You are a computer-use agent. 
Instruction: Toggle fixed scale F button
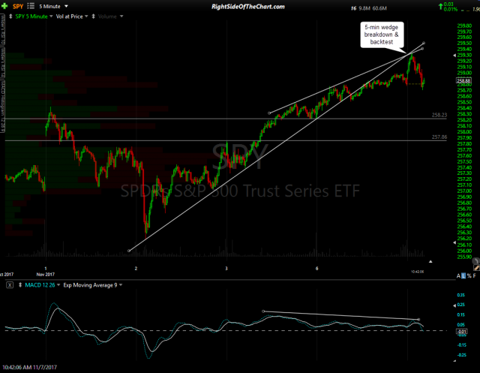click(x=475, y=276)
